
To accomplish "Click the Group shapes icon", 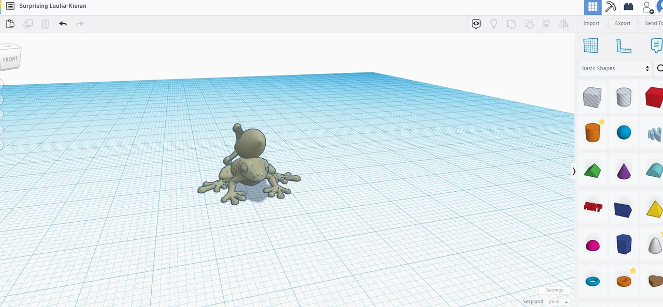I will click(x=511, y=24).
